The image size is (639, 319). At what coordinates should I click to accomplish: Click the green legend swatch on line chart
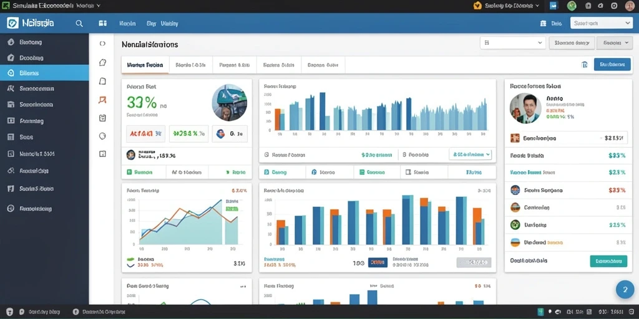tap(131, 259)
